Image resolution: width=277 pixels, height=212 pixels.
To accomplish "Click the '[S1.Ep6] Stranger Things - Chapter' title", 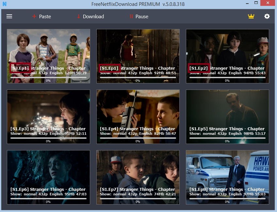I will click(48, 190).
